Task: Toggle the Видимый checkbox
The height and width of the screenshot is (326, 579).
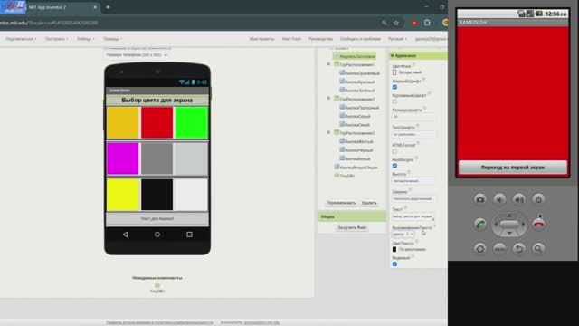Action: click(394, 264)
